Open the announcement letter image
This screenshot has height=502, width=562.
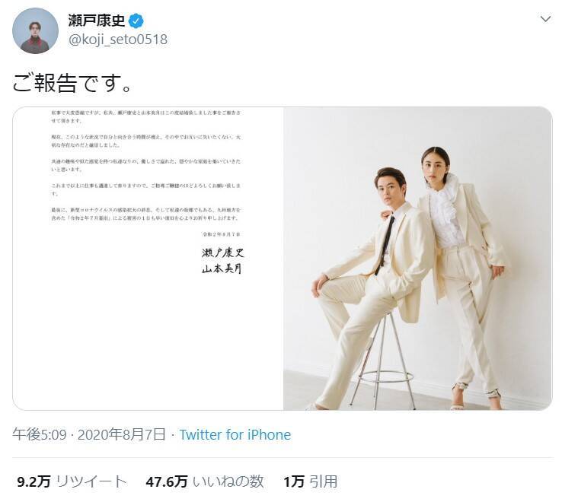148,259
